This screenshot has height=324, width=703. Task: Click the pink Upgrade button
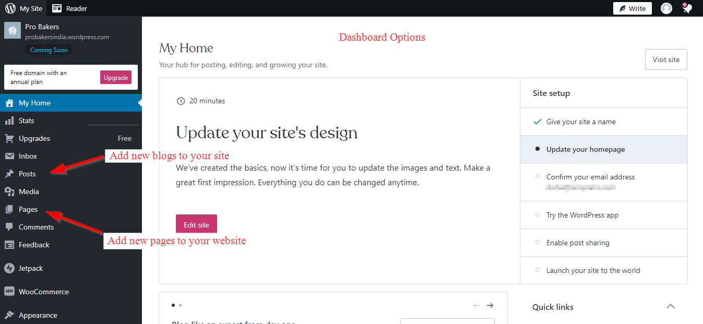click(x=116, y=78)
